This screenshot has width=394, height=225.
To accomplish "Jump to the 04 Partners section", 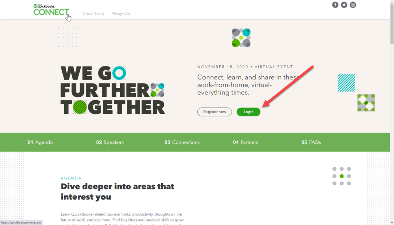I will pos(245,142).
